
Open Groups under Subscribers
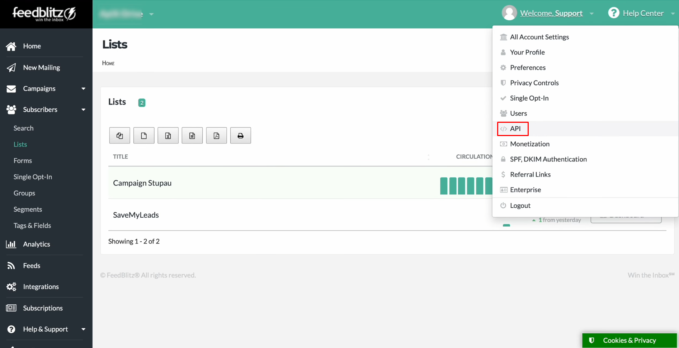click(24, 193)
